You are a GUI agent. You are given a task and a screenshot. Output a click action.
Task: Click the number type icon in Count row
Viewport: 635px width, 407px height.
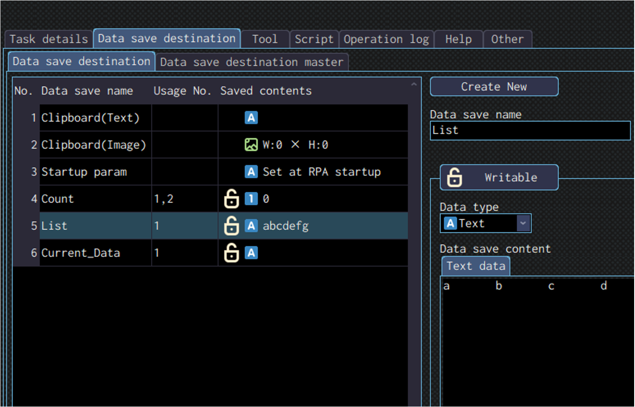[251, 199]
